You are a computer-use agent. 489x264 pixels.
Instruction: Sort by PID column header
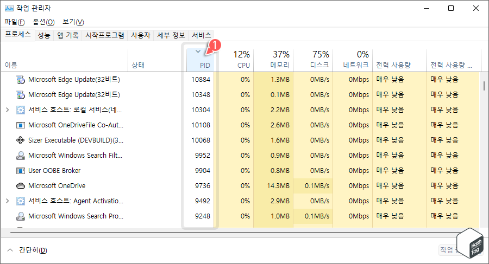tap(200, 60)
